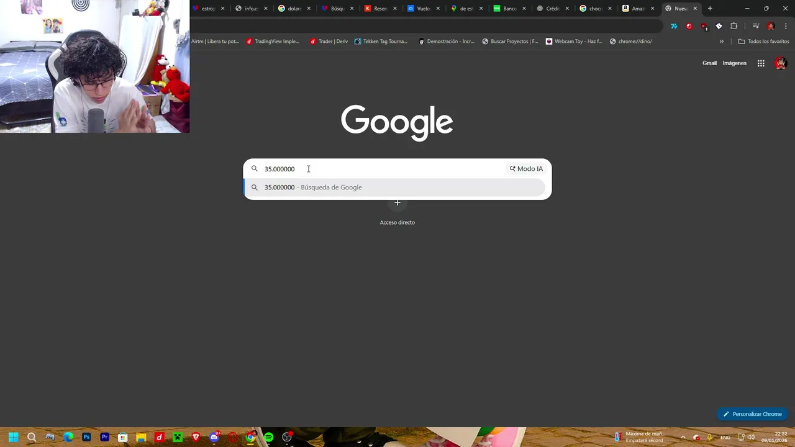
Task: Open the Extensions puzzle piece icon
Action: pyautogui.click(x=734, y=26)
